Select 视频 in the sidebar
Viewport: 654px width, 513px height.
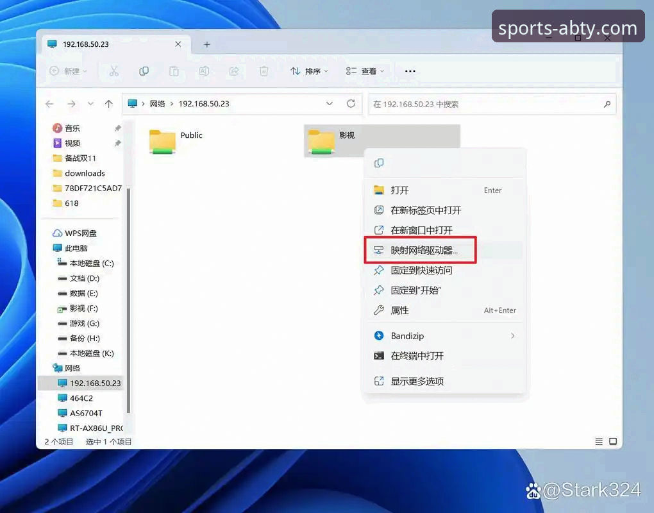click(66, 143)
